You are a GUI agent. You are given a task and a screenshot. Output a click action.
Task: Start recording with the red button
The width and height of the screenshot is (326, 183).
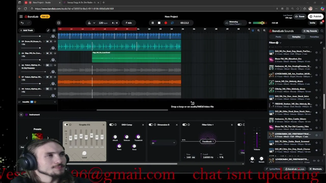click(166, 23)
